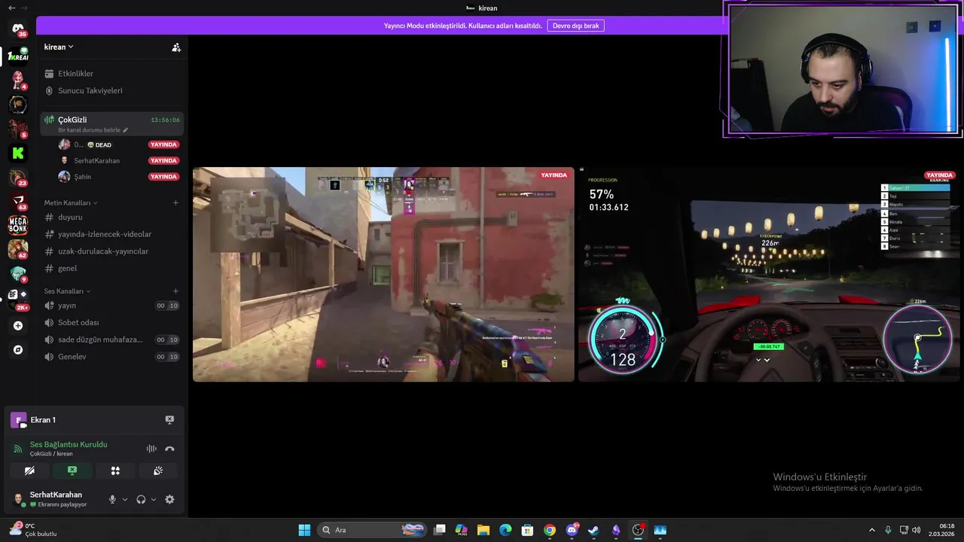Open weather widget showing 0°C
964x542 pixels.
[x=33, y=530]
